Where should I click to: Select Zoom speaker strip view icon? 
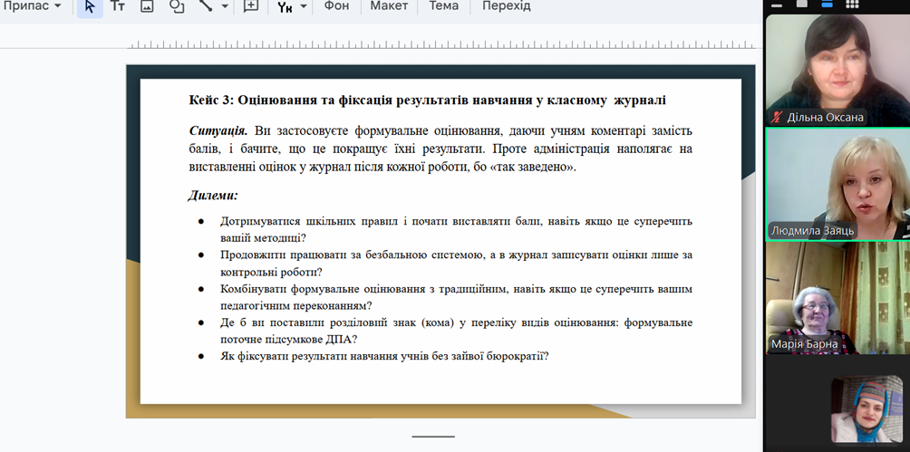click(827, 4)
